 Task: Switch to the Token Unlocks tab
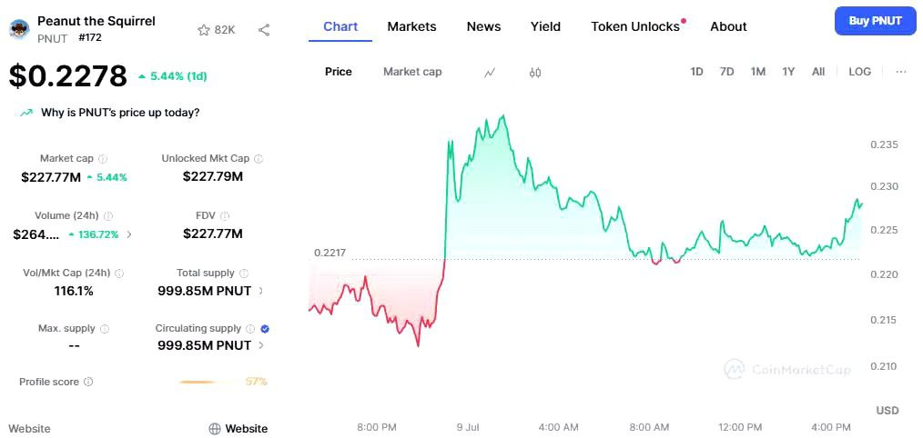pos(635,26)
